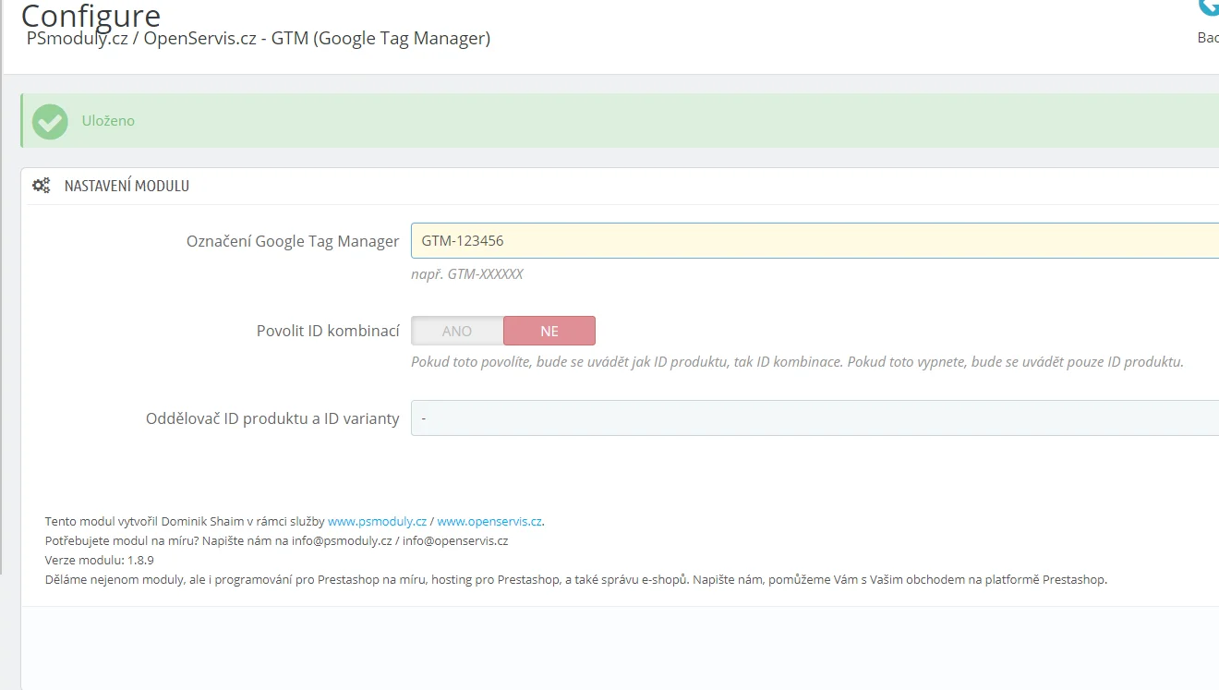Click the Oddělovač ID produktu a ID varianty label
Screen dimensions: 1219x690
(x=272, y=418)
